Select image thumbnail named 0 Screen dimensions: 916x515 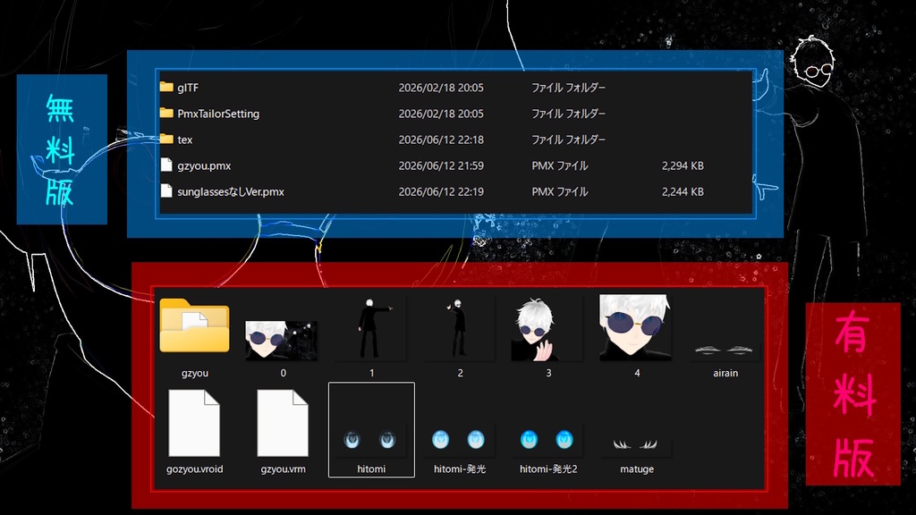click(x=281, y=341)
